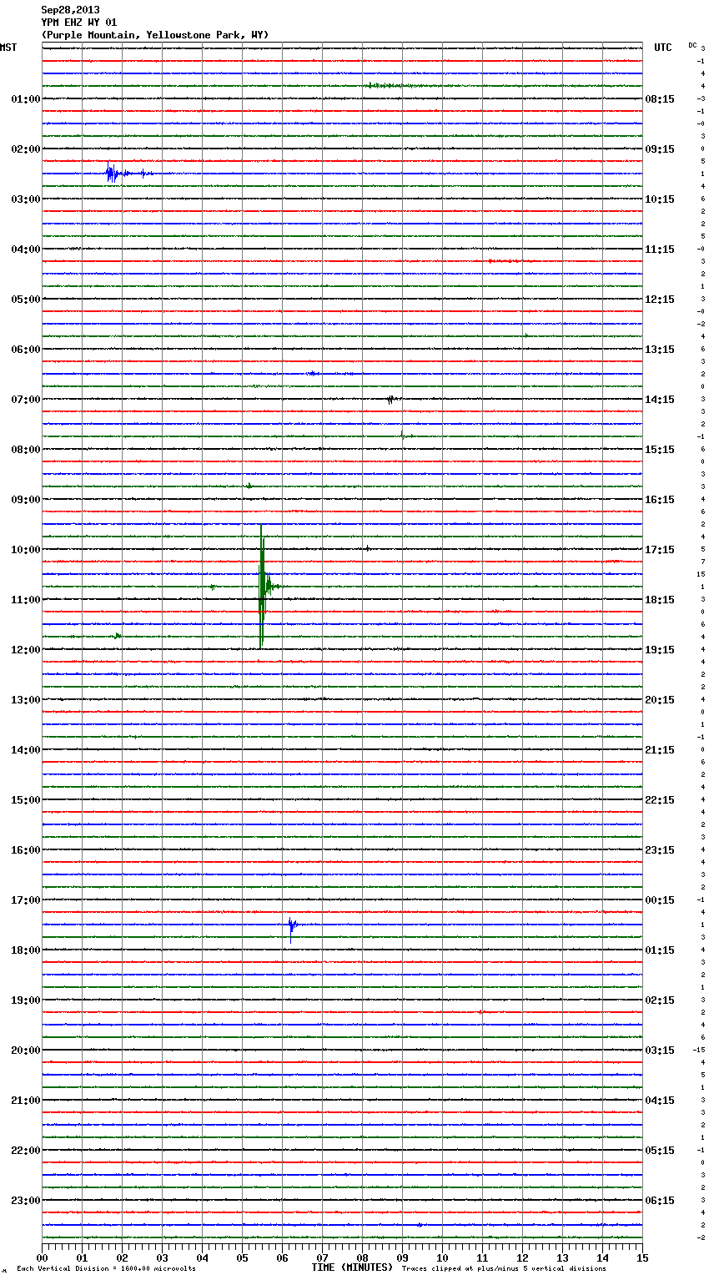This screenshot has width=709, height=1280.
Task: Click the 02:15 UTC time label
Action: click(x=660, y=1000)
